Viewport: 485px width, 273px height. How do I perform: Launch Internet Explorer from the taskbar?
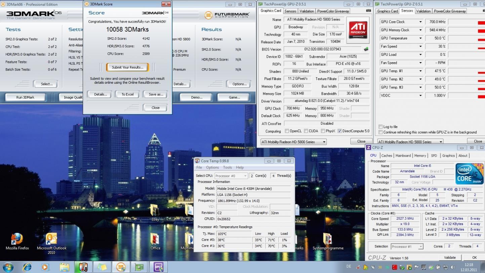[27, 267]
